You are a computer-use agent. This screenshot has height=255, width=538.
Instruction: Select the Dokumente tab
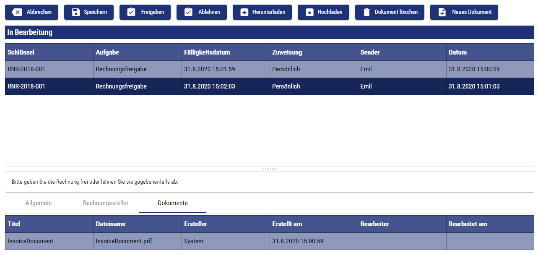pyautogui.click(x=173, y=203)
